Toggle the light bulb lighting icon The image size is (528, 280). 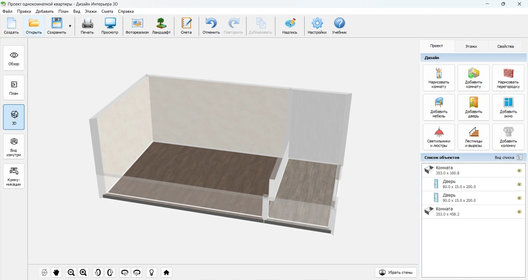tap(151, 273)
